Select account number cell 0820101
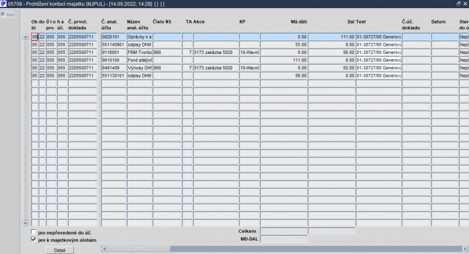This screenshot has width=469, height=254. (x=113, y=37)
